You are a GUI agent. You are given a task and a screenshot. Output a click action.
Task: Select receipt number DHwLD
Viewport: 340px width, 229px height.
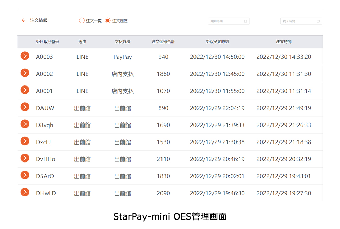click(x=46, y=193)
